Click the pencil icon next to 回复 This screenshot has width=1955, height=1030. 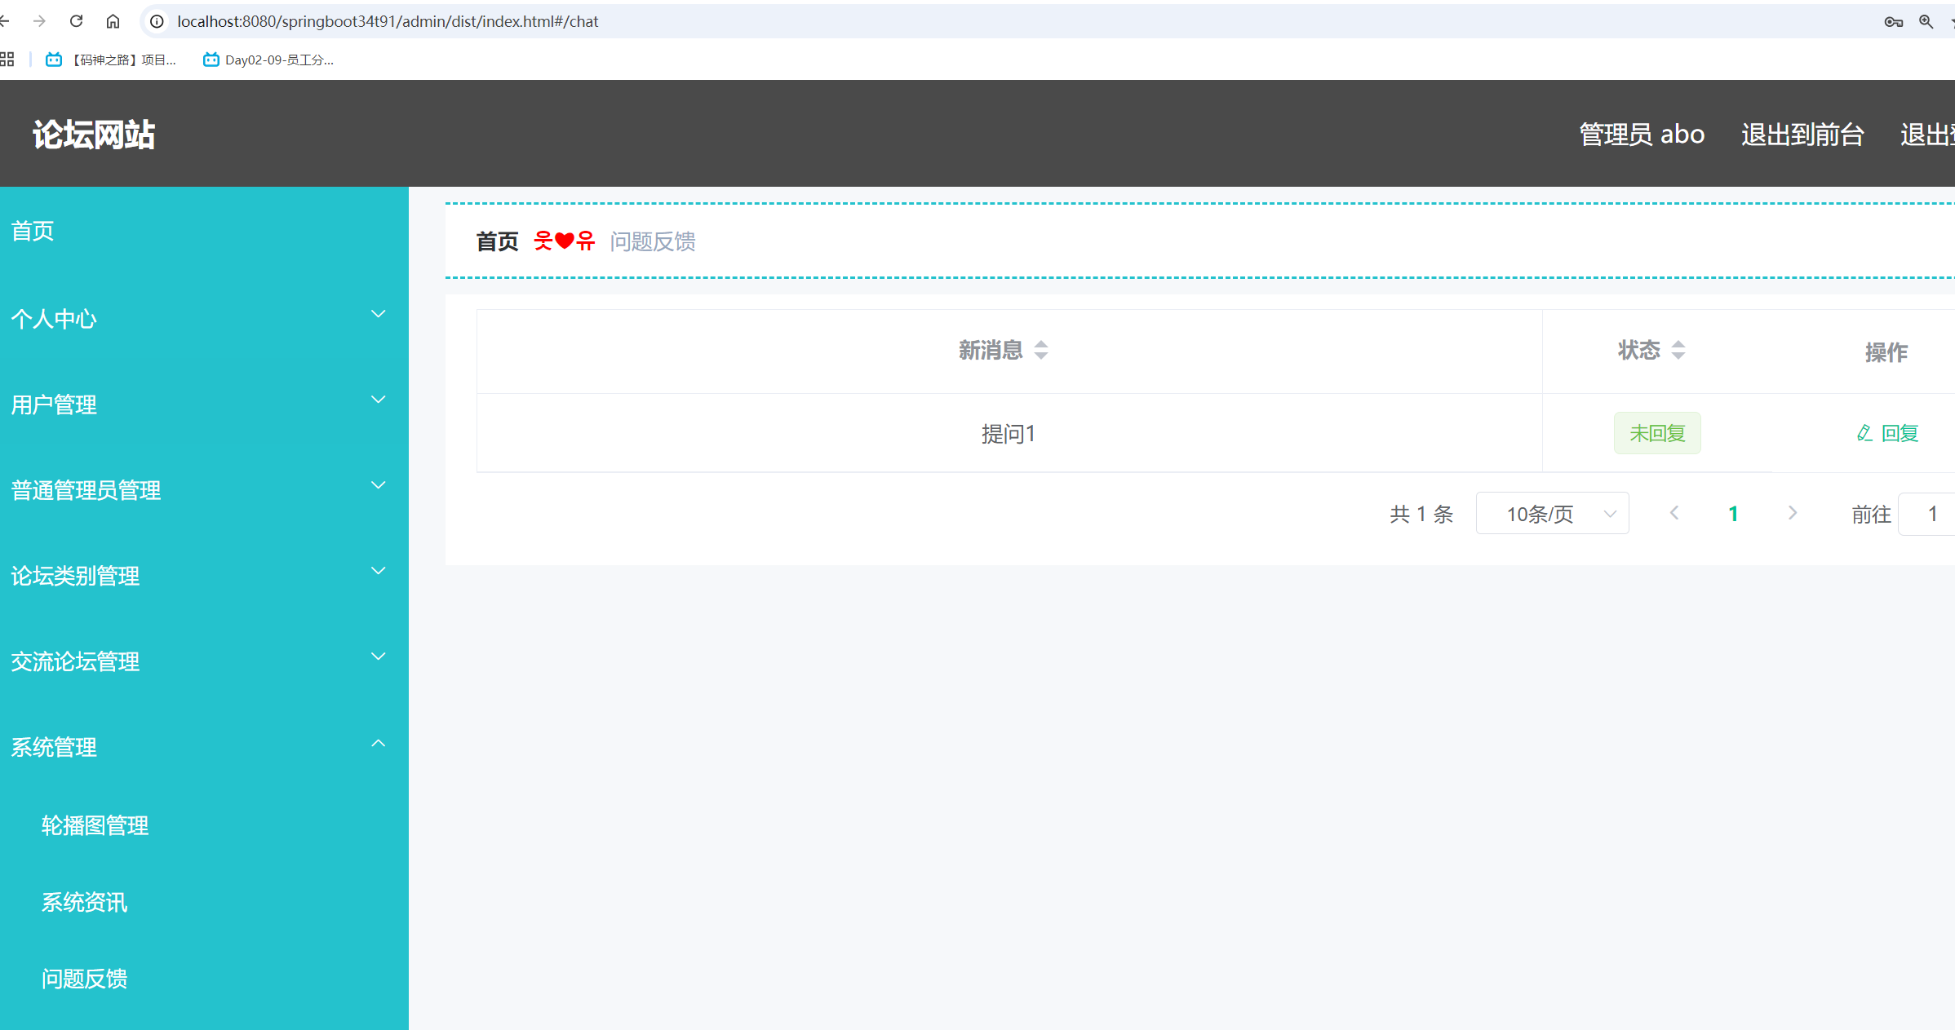(1864, 433)
